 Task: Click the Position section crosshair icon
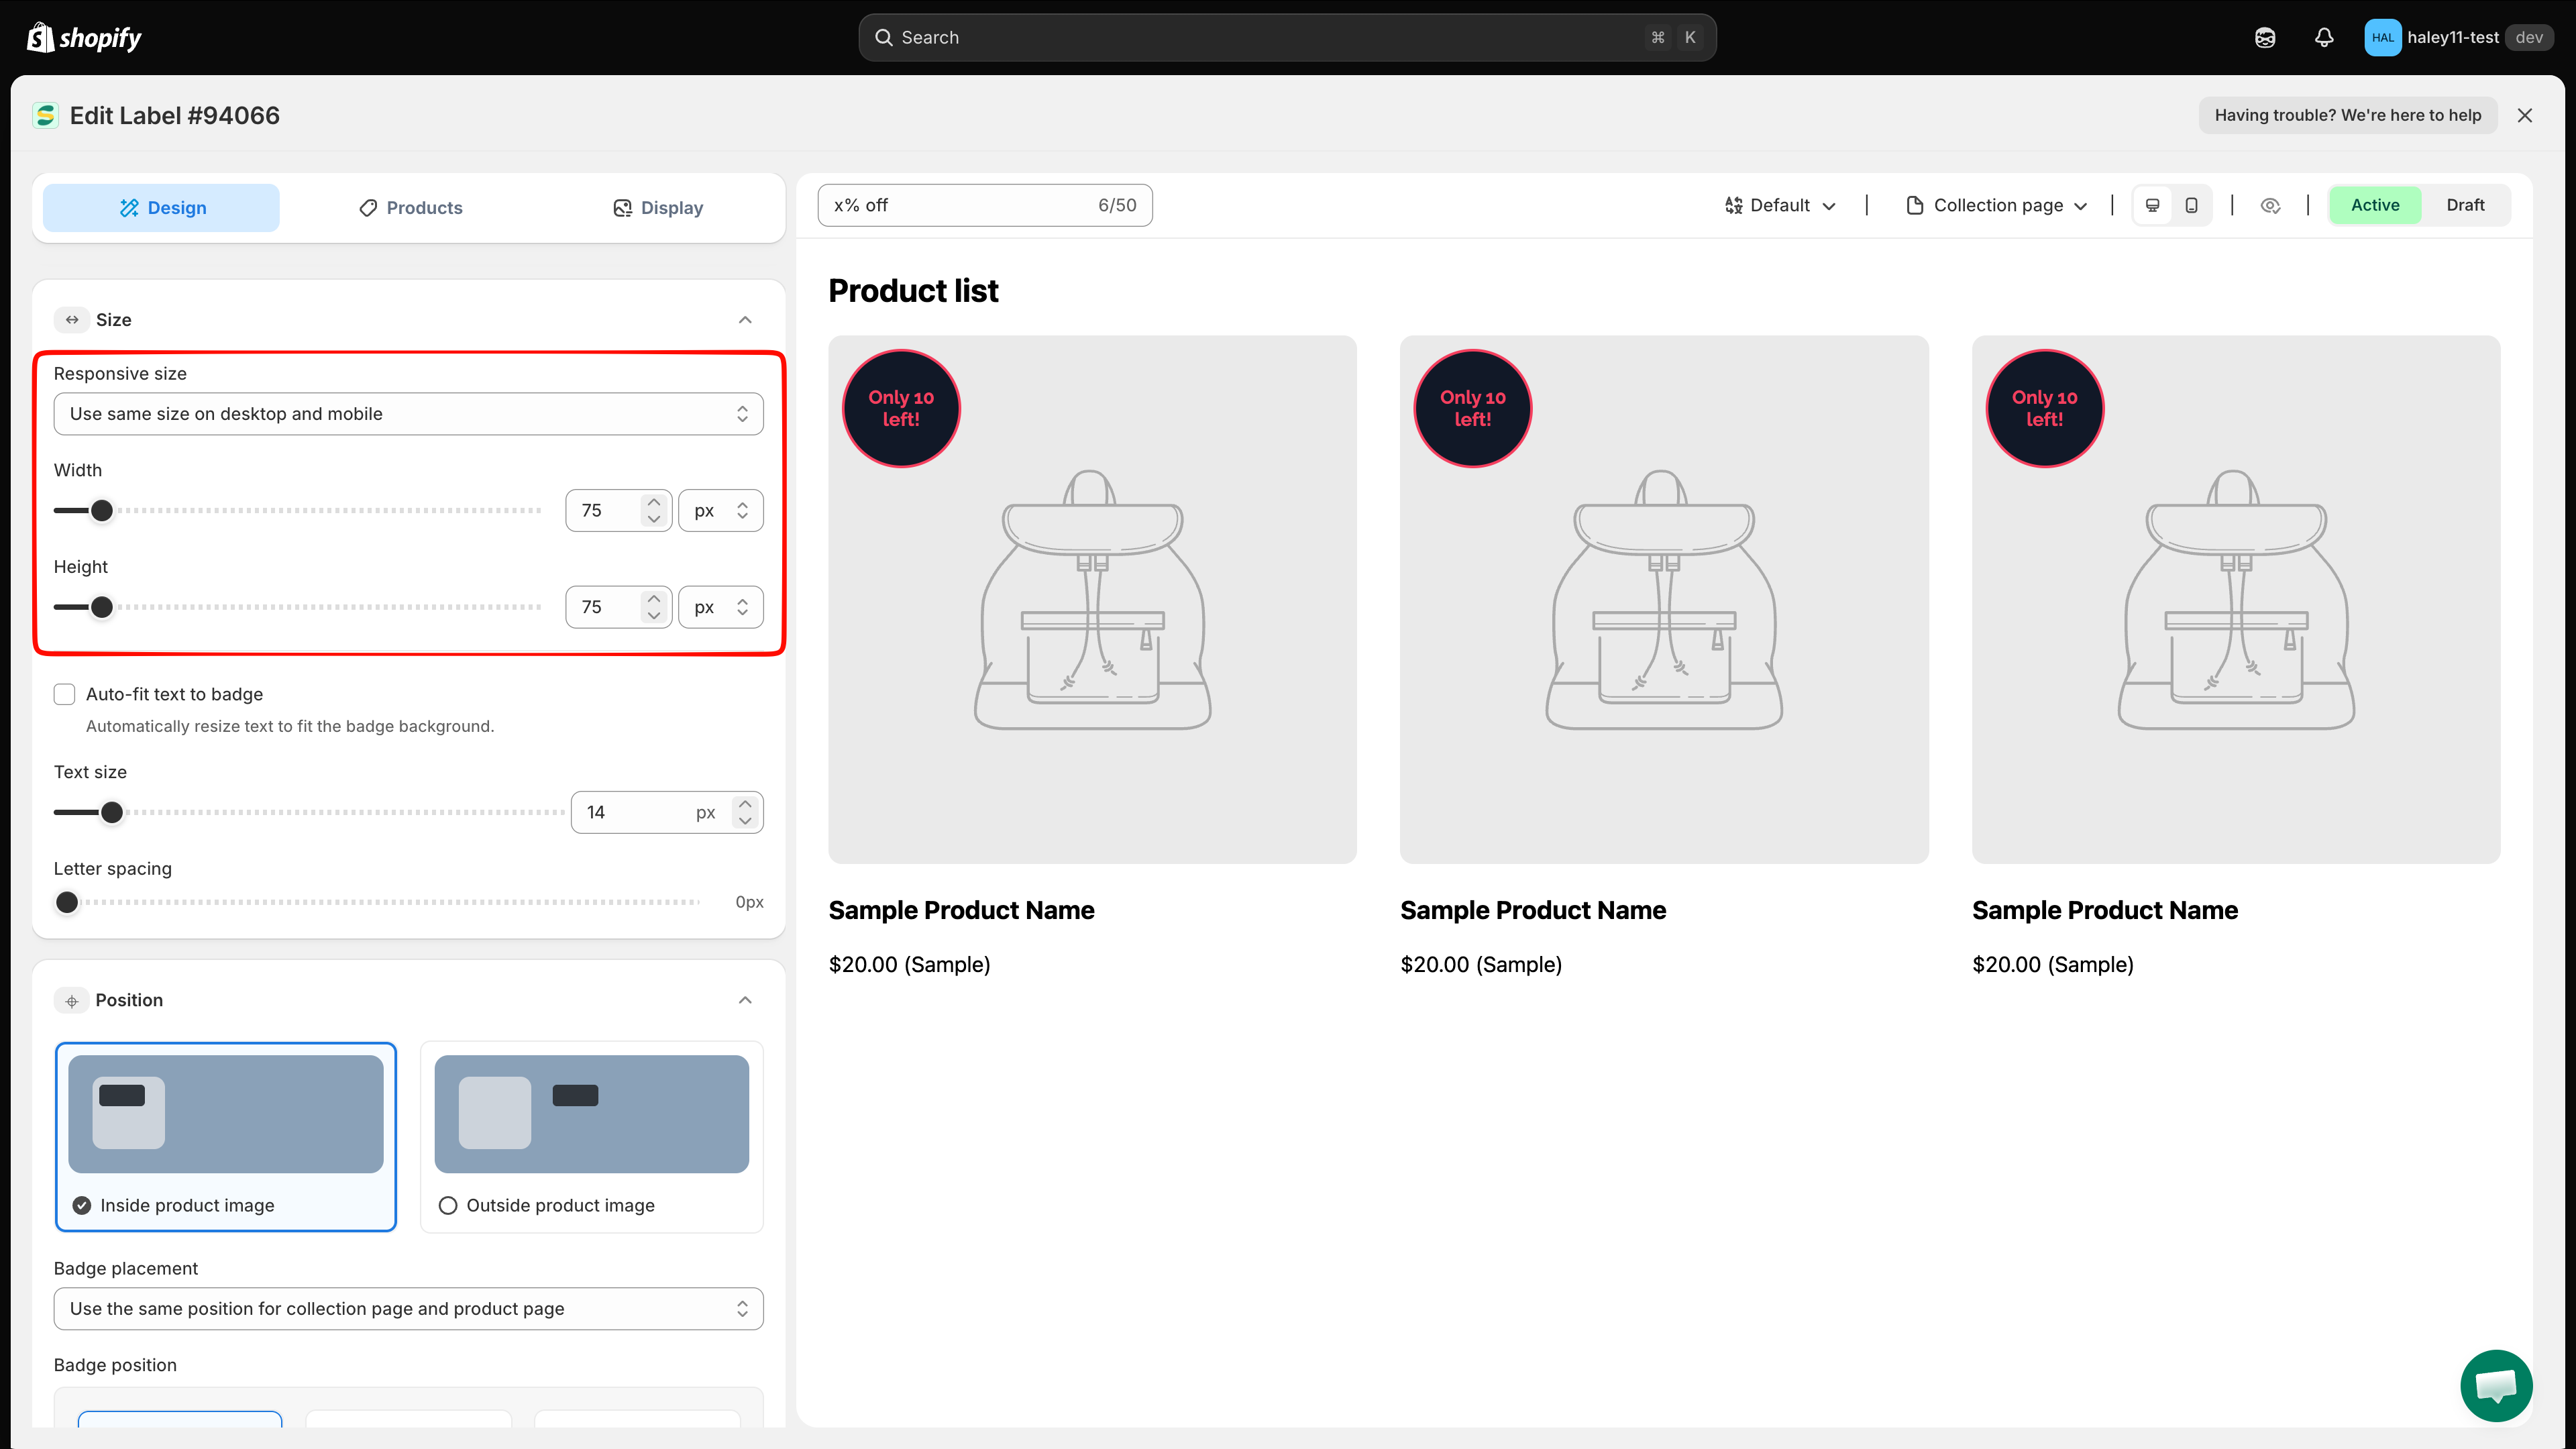tap(72, 1000)
